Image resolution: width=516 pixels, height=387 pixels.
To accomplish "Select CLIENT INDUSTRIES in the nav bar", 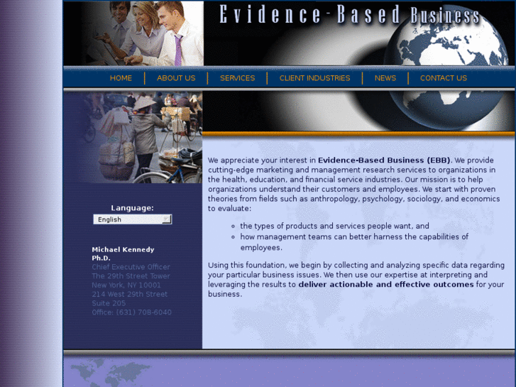I will [x=314, y=78].
